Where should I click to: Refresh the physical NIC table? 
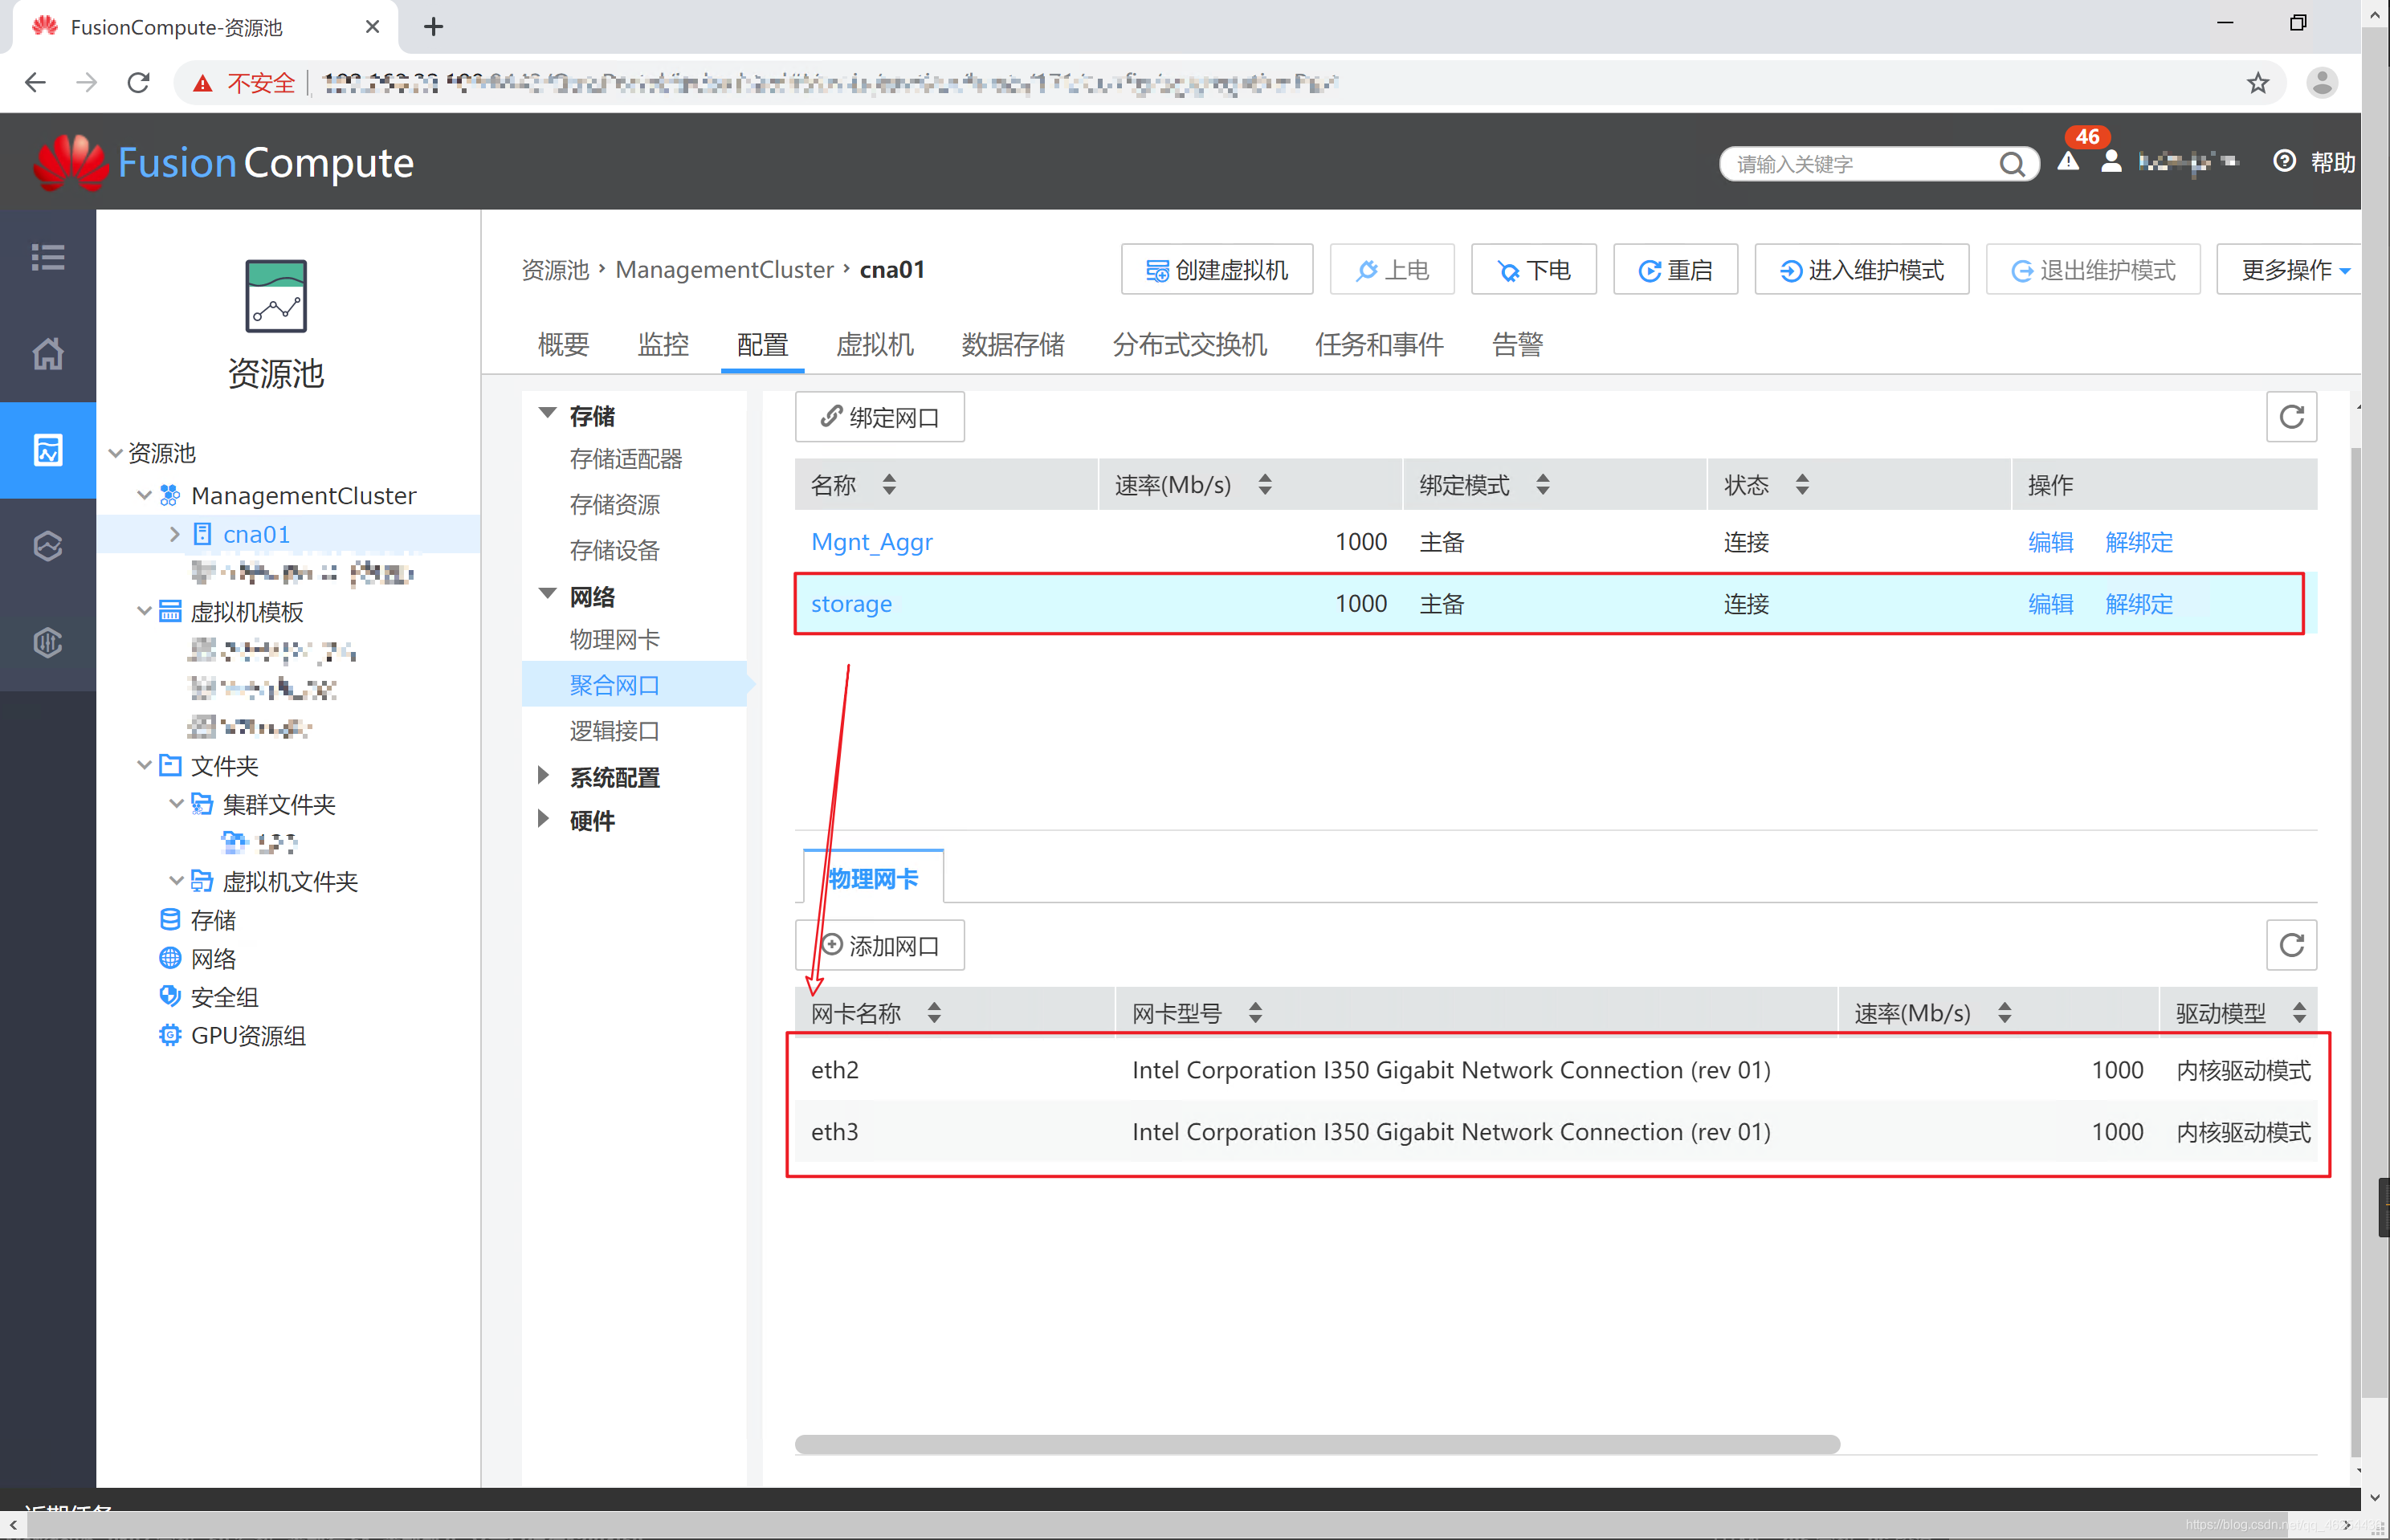(x=2291, y=945)
